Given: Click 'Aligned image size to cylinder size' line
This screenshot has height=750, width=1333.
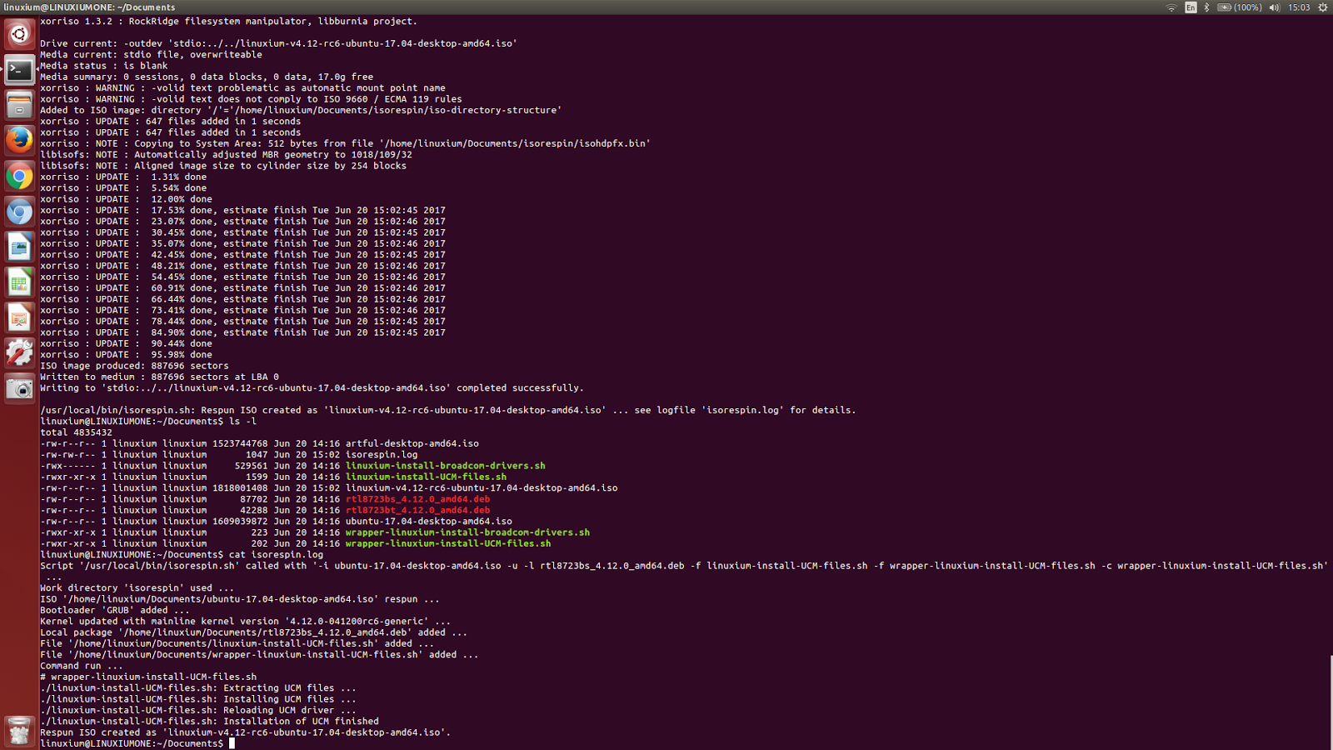Looking at the screenshot, I should pyautogui.click(x=223, y=166).
